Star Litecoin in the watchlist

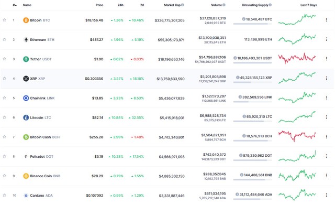(4, 117)
